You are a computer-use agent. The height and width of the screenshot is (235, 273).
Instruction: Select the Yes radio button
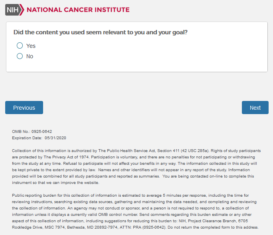pos(20,46)
